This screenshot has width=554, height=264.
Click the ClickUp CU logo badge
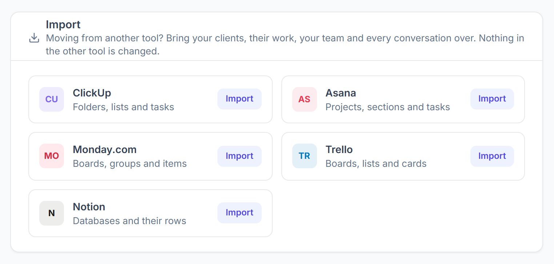click(x=52, y=99)
